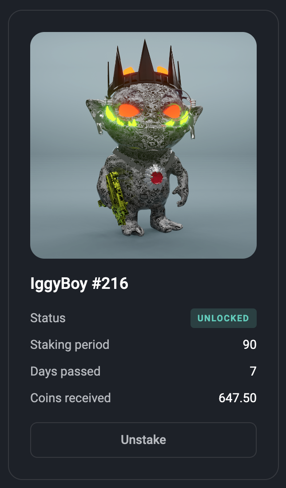286x488 pixels.
Task: Click the Status label text
Action: [48, 318]
